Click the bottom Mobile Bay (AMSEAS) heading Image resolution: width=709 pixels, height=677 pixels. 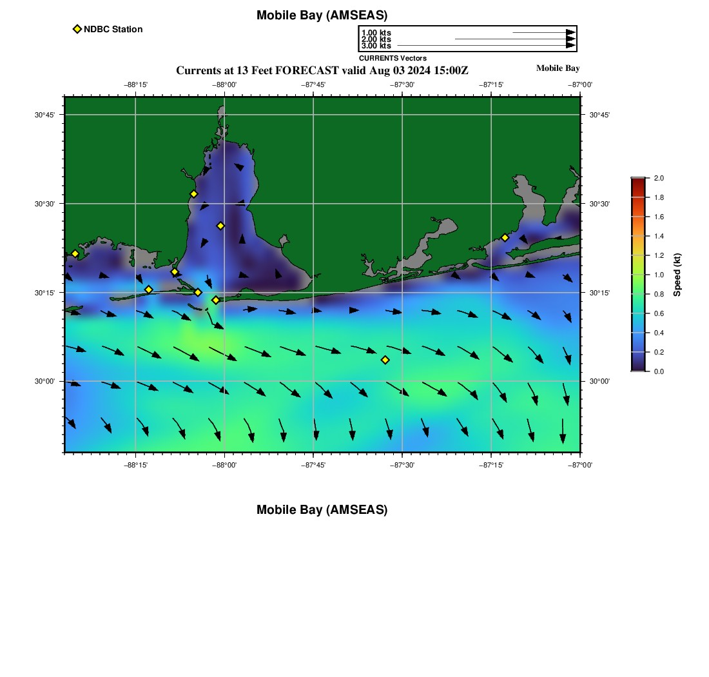tap(322, 510)
